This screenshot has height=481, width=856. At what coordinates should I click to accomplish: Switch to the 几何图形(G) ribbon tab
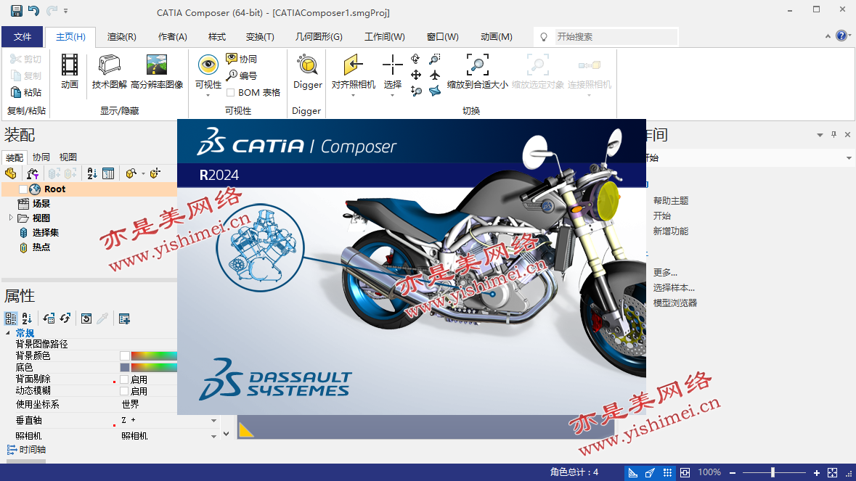click(319, 36)
